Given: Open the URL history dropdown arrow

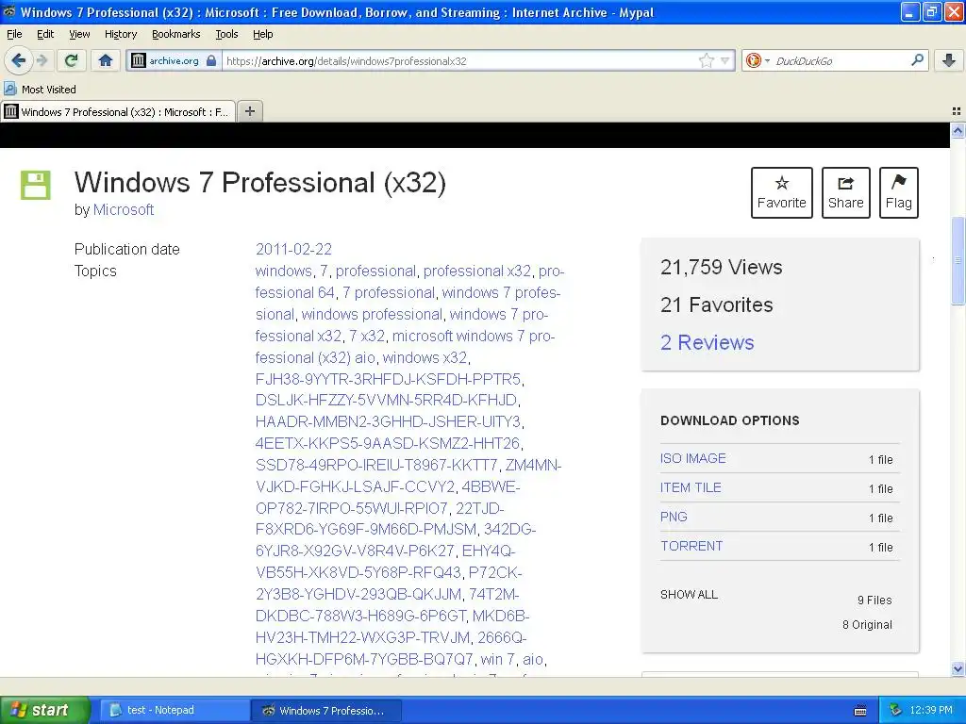Looking at the screenshot, I should click(725, 60).
